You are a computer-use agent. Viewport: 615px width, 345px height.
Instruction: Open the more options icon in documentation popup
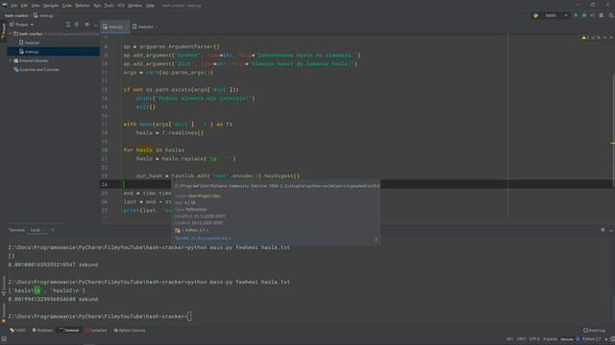pos(376,240)
